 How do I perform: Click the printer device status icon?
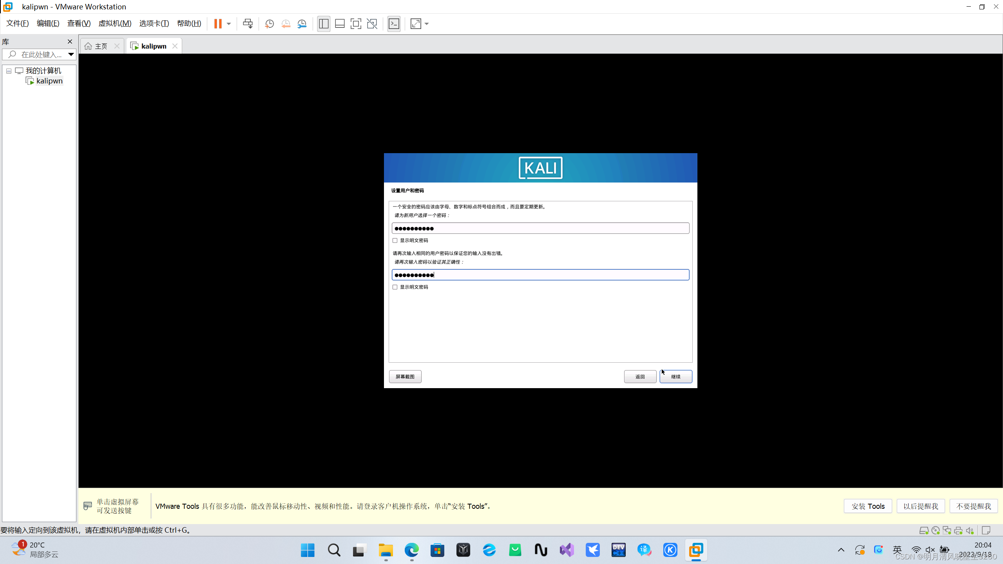point(958,531)
